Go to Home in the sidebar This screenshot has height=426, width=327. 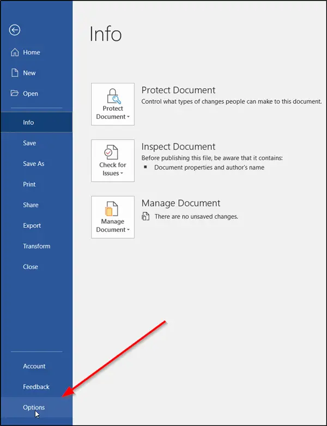(x=37, y=52)
